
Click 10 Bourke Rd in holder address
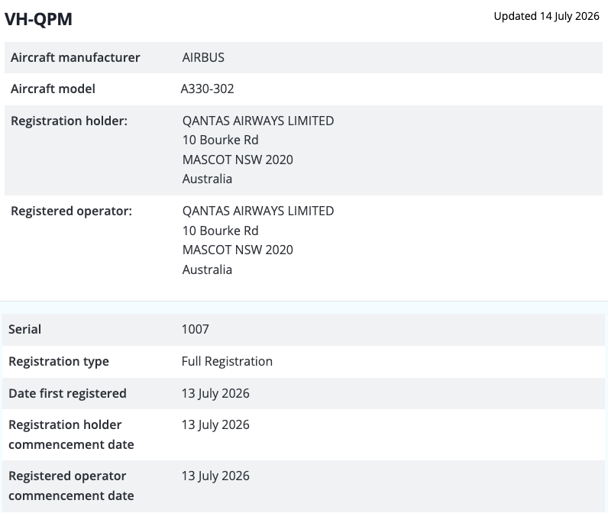(x=220, y=140)
